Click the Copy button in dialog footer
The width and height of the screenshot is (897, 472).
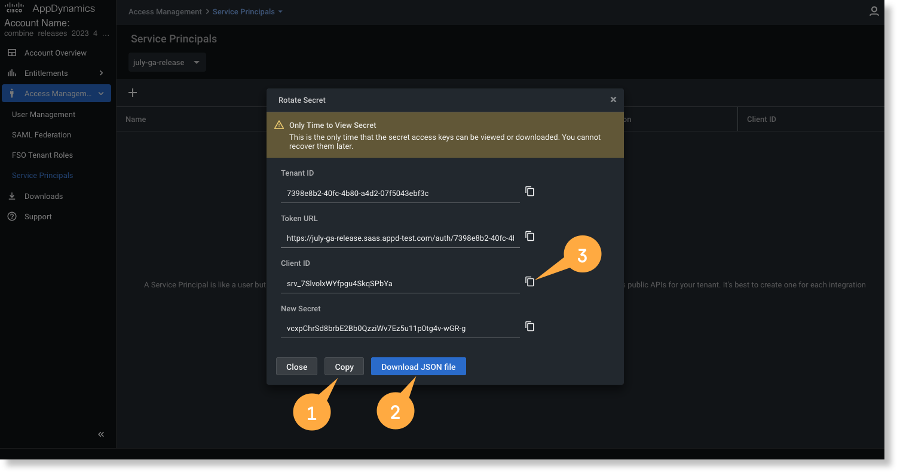(344, 367)
